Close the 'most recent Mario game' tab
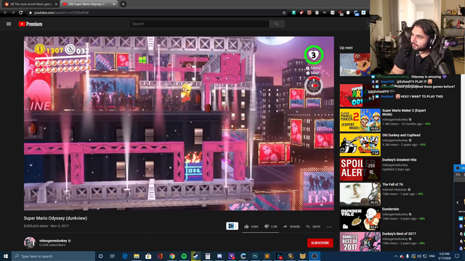Screen dimensions: 465x261 (x=56, y=4)
